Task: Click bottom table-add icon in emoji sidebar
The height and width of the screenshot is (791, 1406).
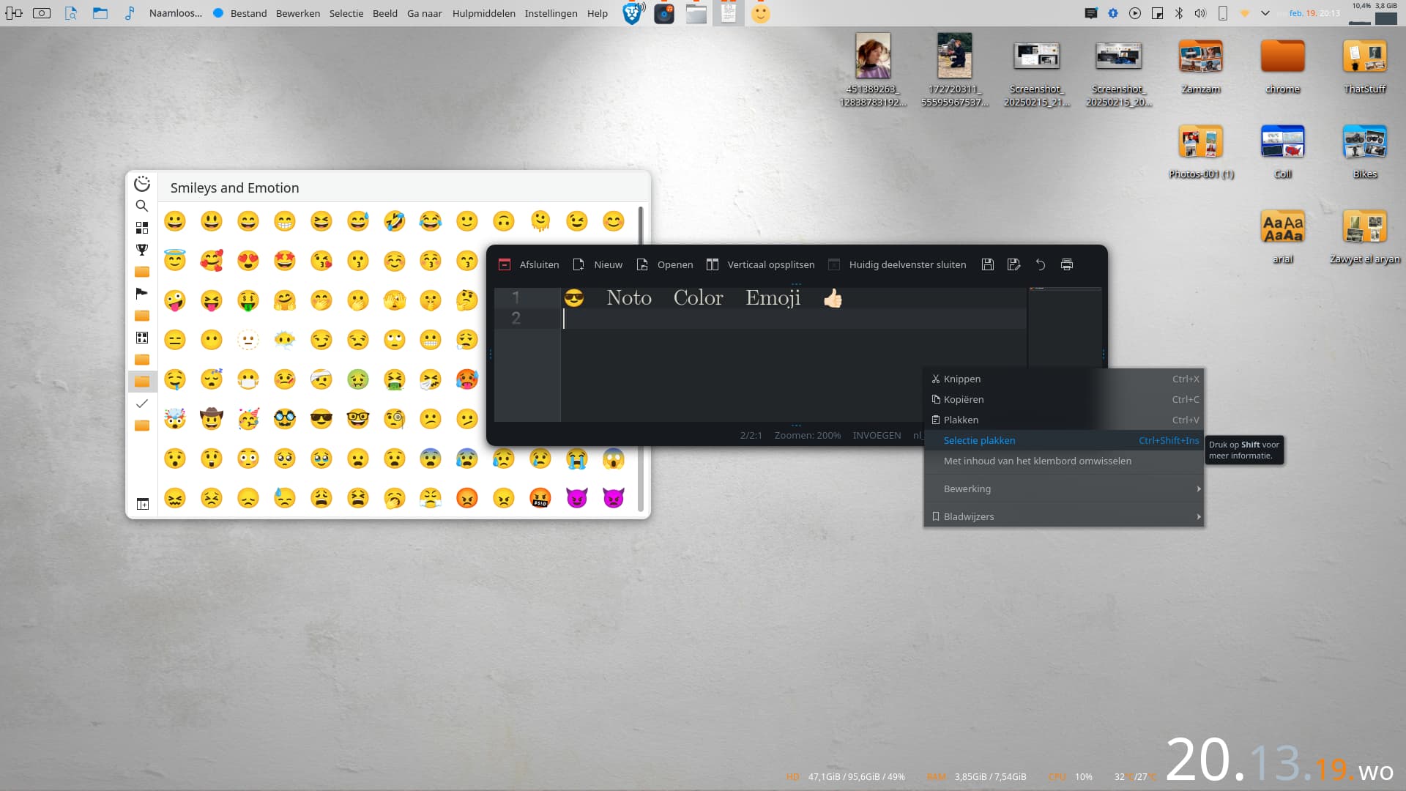Action: [x=142, y=504]
